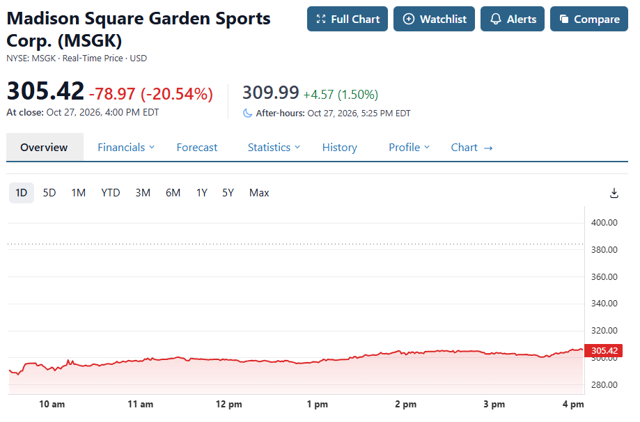Switch chart range to 3M
The width and height of the screenshot is (640, 422).
(143, 193)
